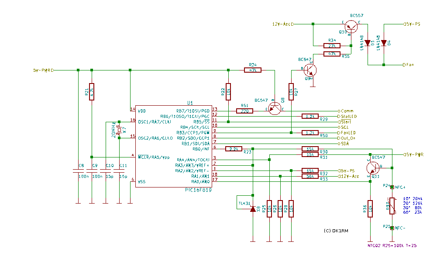Select the NTC thermistor symbol R52
Image resolution: width=447 pixels, height=261 pixels.
pyautogui.click(x=392, y=206)
